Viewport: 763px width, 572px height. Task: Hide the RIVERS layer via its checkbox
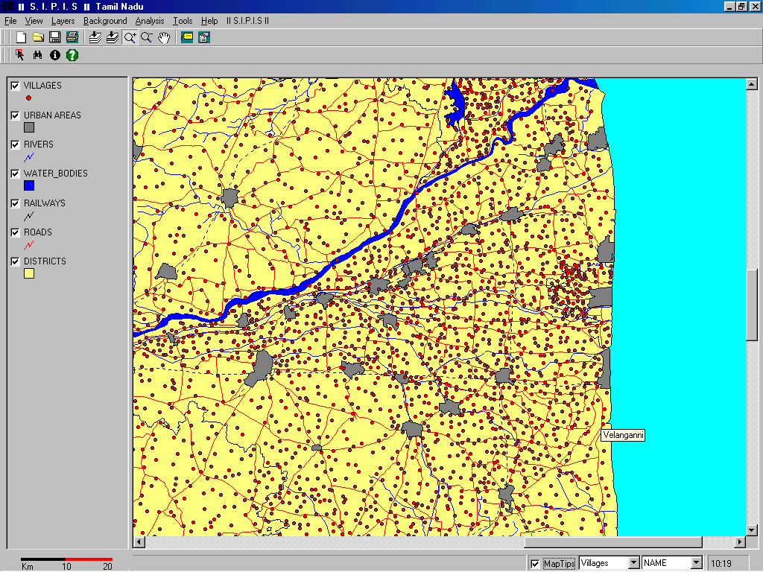click(15, 144)
